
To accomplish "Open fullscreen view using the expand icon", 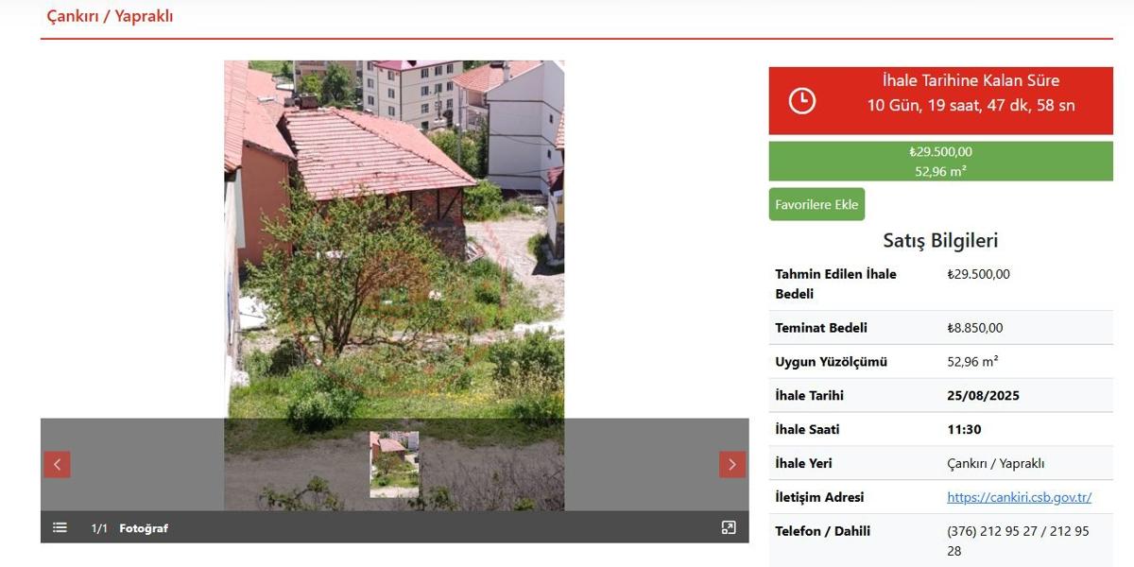I will (729, 527).
